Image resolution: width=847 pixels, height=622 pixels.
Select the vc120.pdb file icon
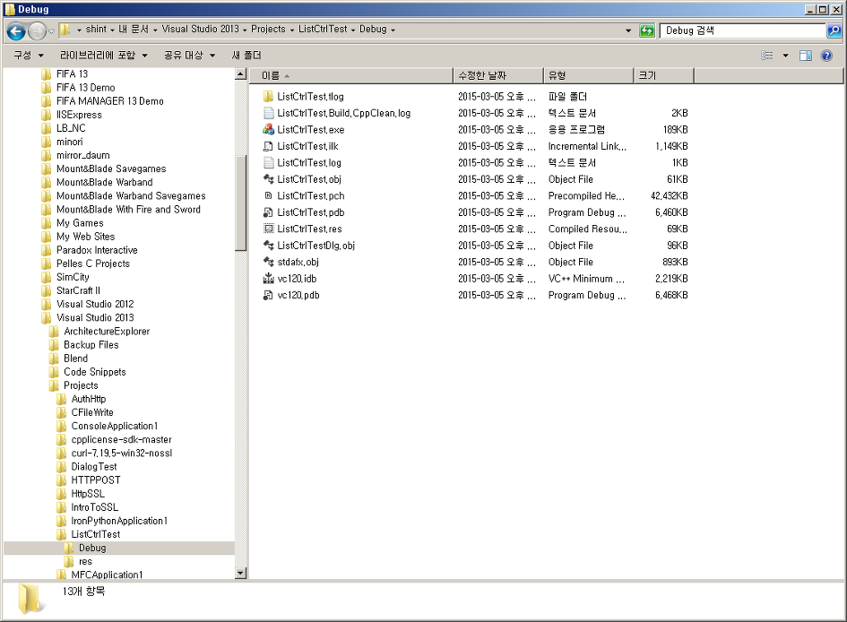pos(269,296)
